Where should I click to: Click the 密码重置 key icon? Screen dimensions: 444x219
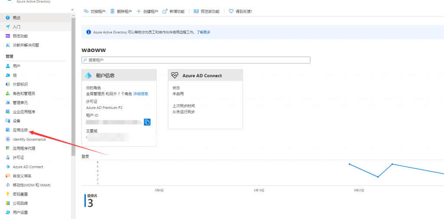coord(8,194)
